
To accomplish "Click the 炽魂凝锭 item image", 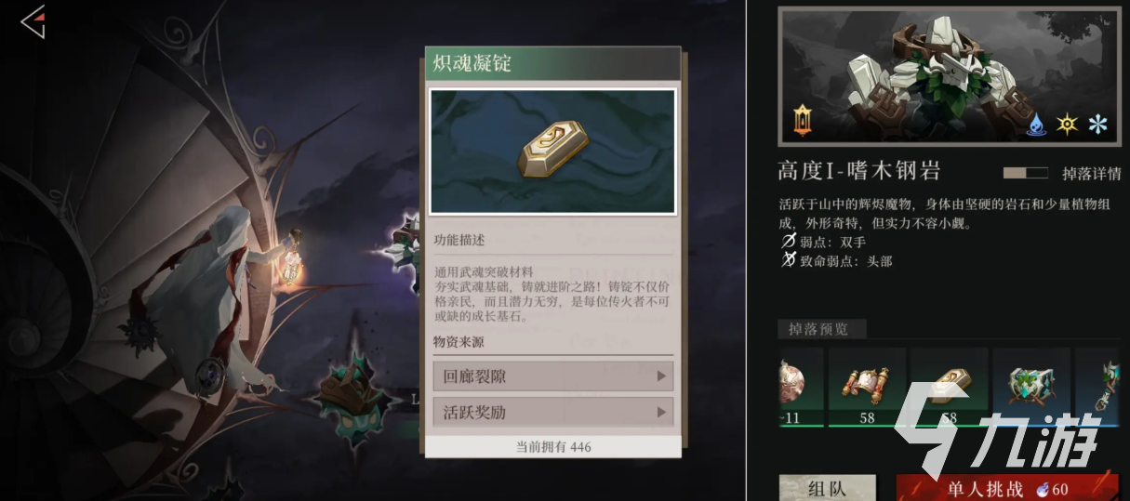I will pyautogui.click(x=553, y=152).
